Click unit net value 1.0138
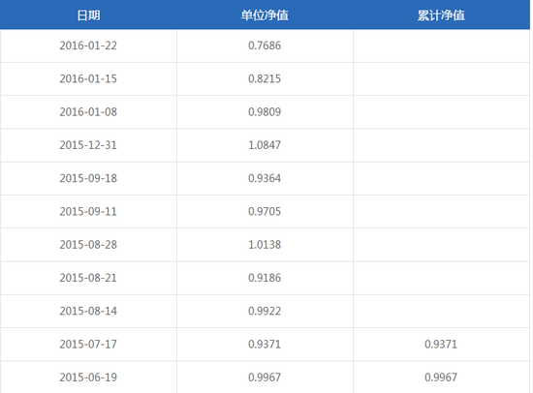Image resolution: width=533 pixels, height=393 pixels. tap(265, 245)
